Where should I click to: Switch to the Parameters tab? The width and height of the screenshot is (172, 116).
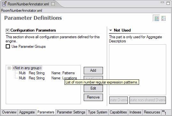pyautogui.click(x=46, y=112)
